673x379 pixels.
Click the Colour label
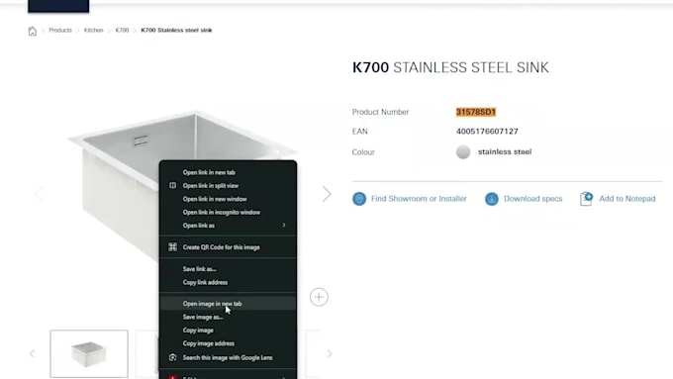(x=363, y=152)
